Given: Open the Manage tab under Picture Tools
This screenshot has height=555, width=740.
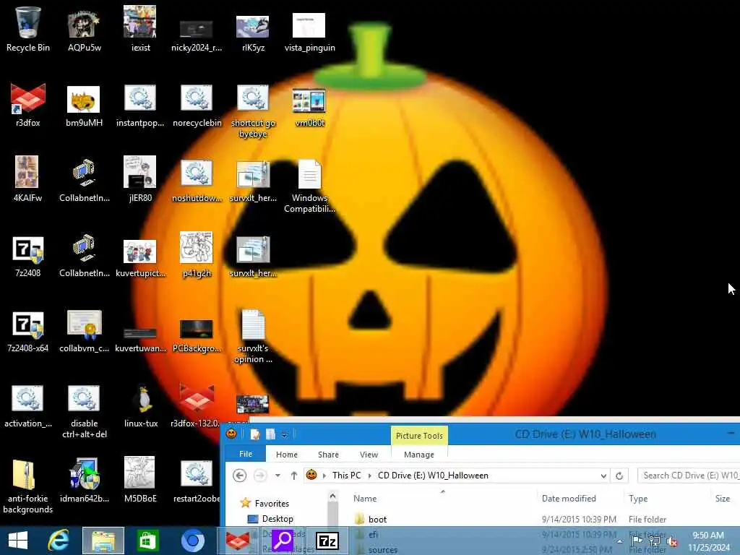Looking at the screenshot, I should 418,455.
